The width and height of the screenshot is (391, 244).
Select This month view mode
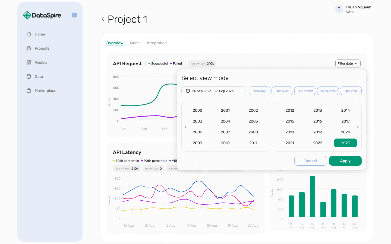coord(305,91)
